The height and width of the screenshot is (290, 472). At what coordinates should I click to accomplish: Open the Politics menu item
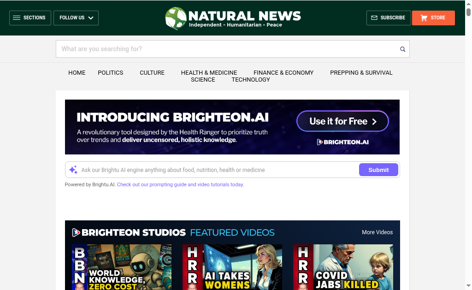[x=110, y=72]
